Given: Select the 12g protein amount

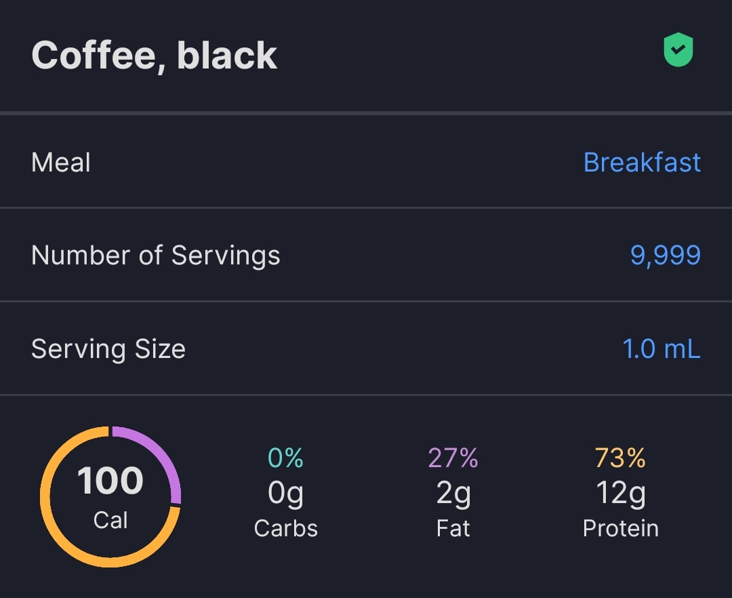Looking at the screenshot, I should [620, 493].
